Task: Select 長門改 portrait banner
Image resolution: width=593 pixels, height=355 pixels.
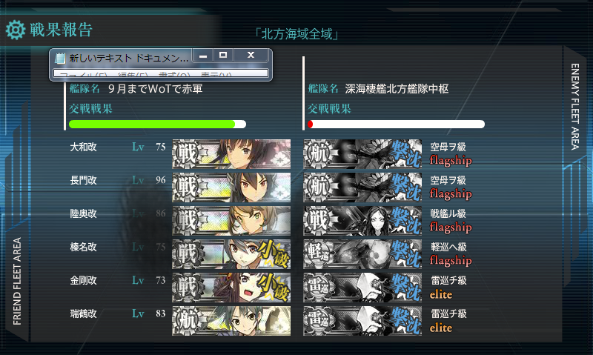Action: pos(231,188)
